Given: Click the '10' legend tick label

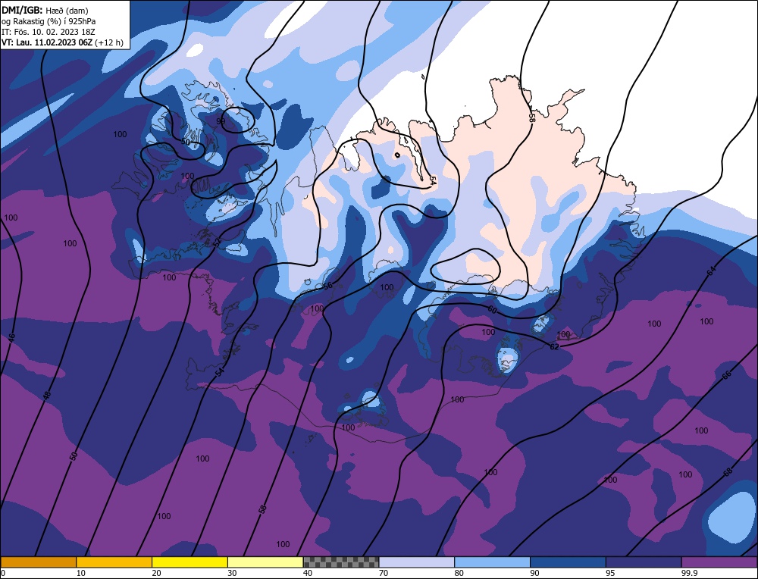Looking at the screenshot, I should 81,573.
